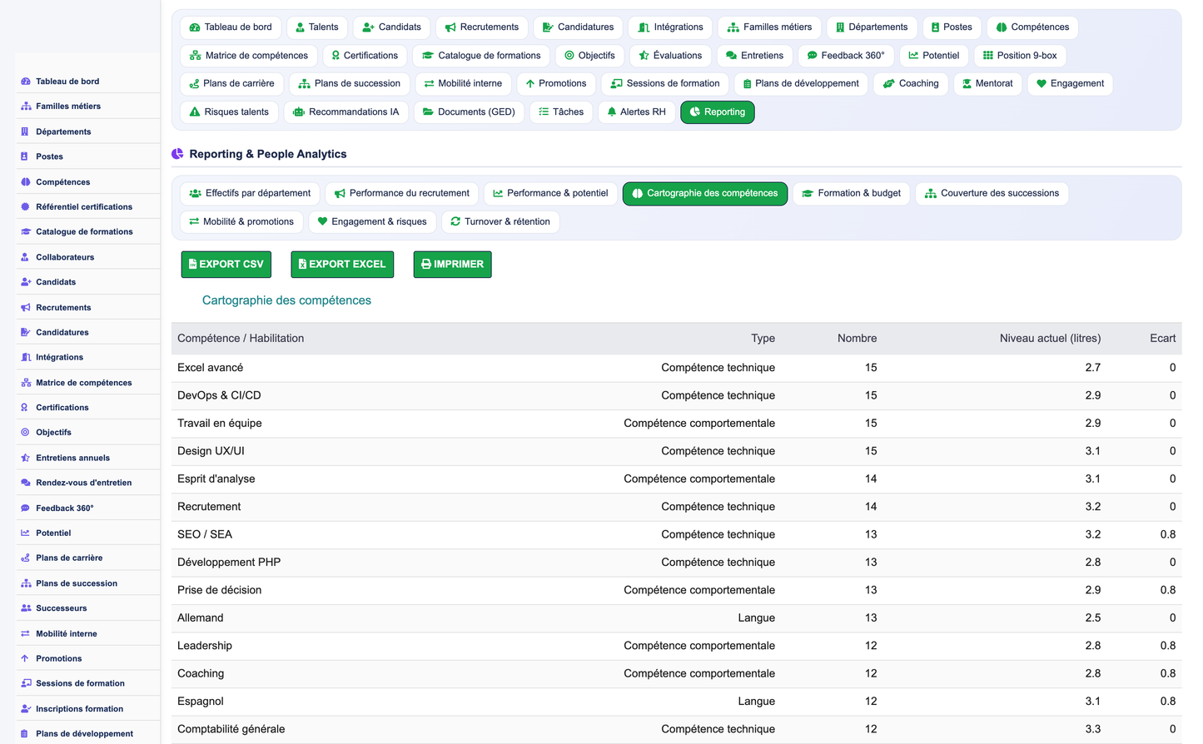Open the Matrice de compétences top tab
The image size is (1203, 744).
249,56
